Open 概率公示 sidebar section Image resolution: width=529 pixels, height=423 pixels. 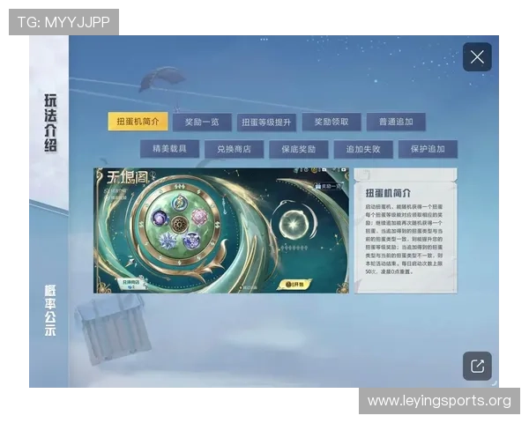50,310
